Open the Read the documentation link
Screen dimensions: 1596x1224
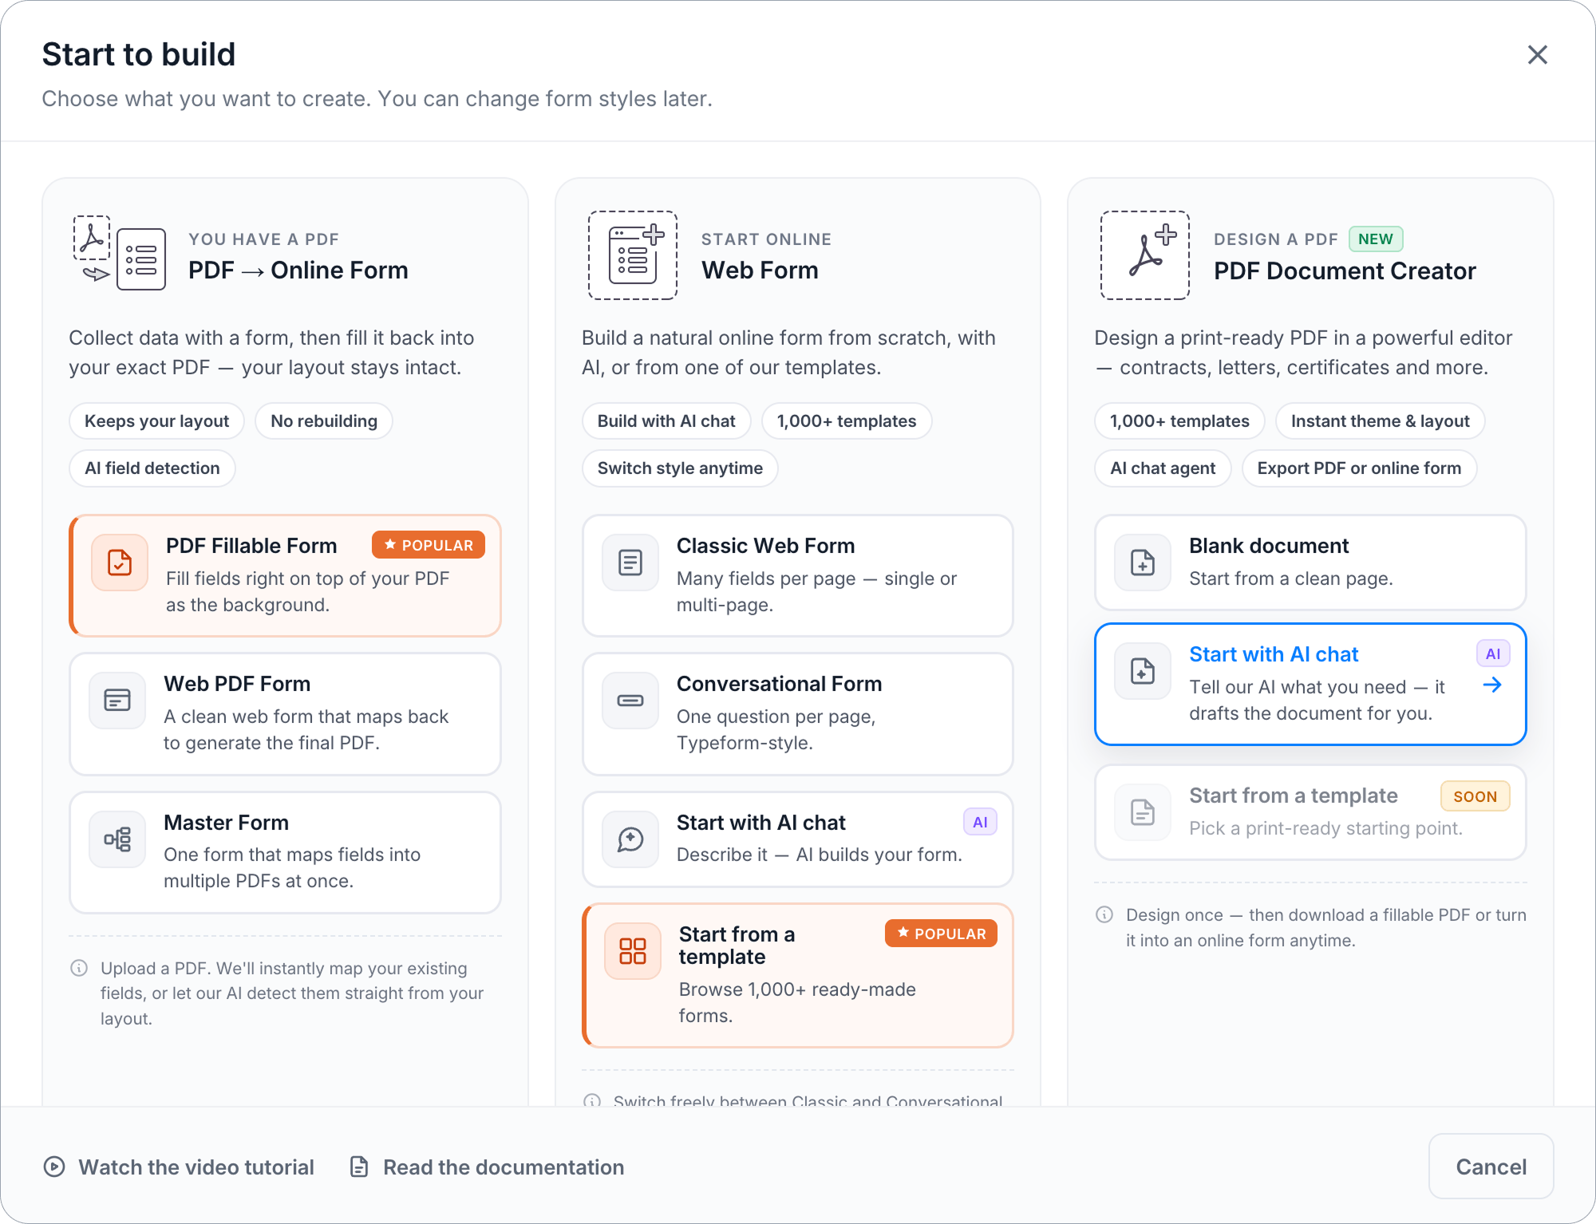click(487, 1167)
